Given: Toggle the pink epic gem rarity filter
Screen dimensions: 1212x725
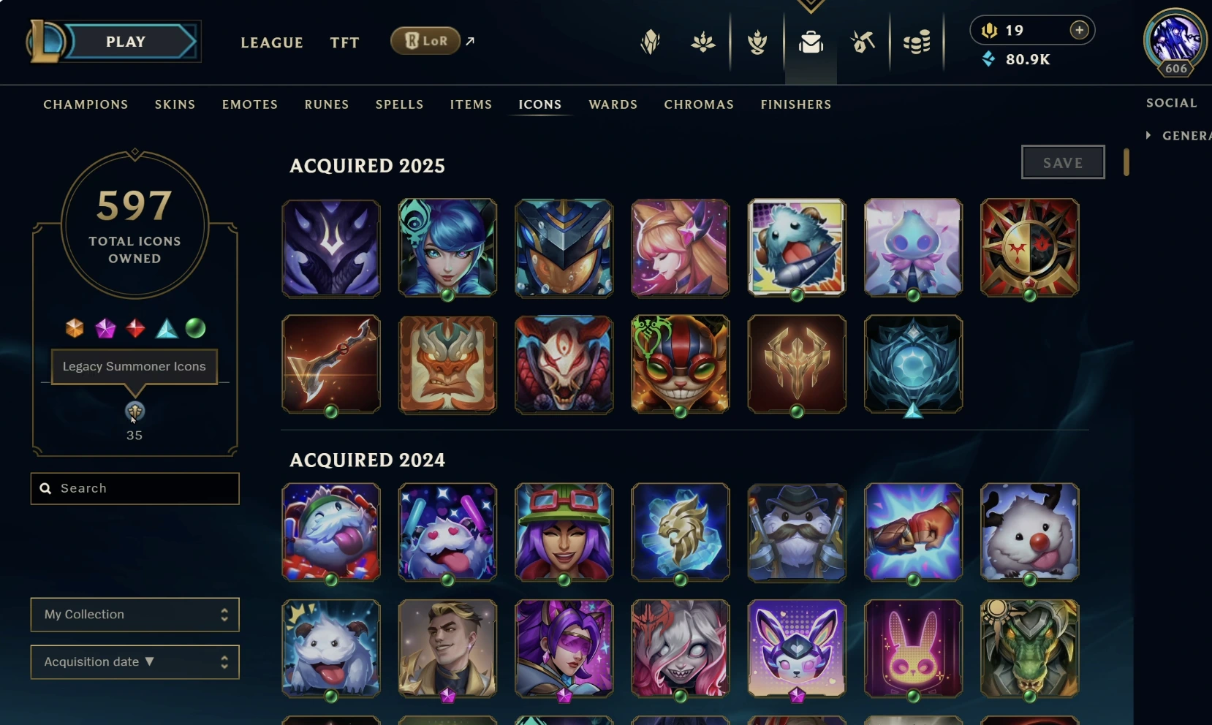Looking at the screenshot, I should [105, 328].
